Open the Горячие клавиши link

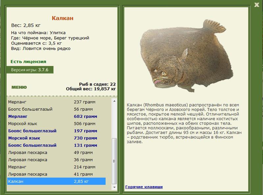[144, 187]
